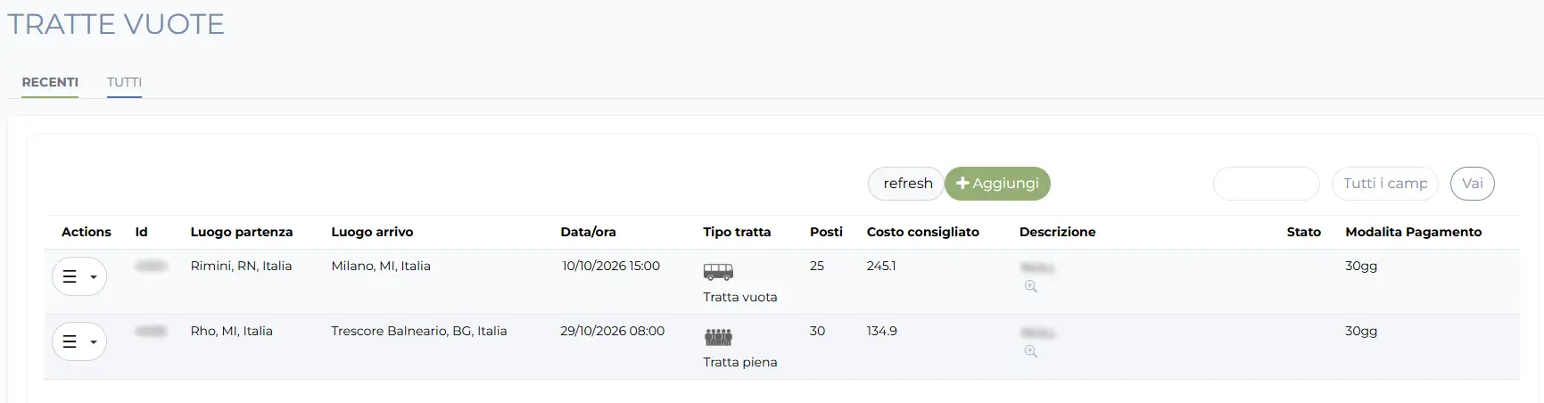Viewport: 1544px width, 403px height.
Task: Click the date 10/10/2026 15:00
Action: tap(611, 266)
